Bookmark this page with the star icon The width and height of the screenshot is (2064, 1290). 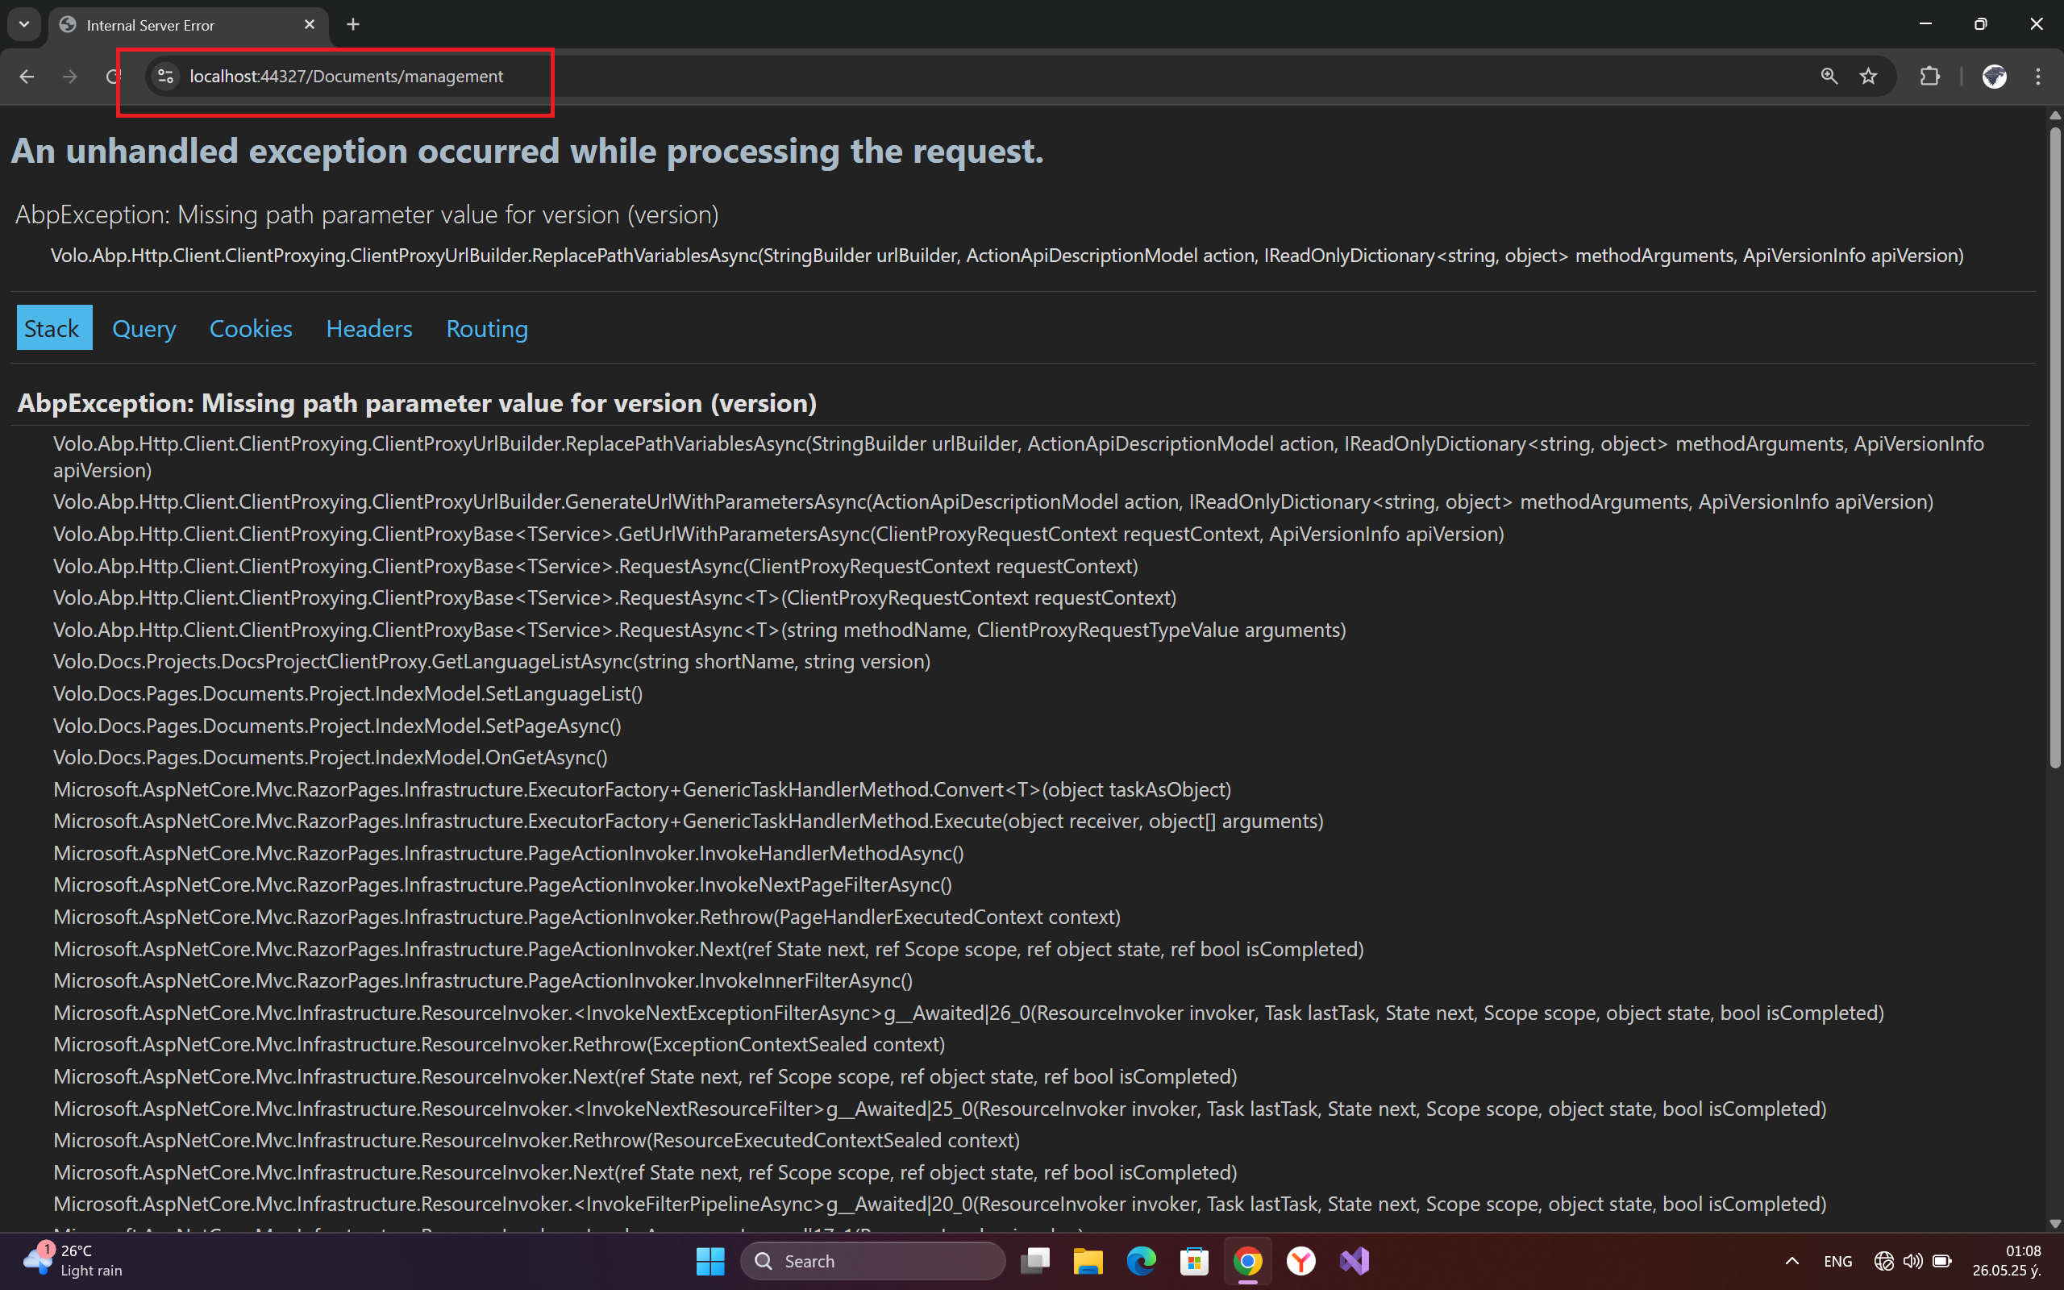tap(1868, 77)
